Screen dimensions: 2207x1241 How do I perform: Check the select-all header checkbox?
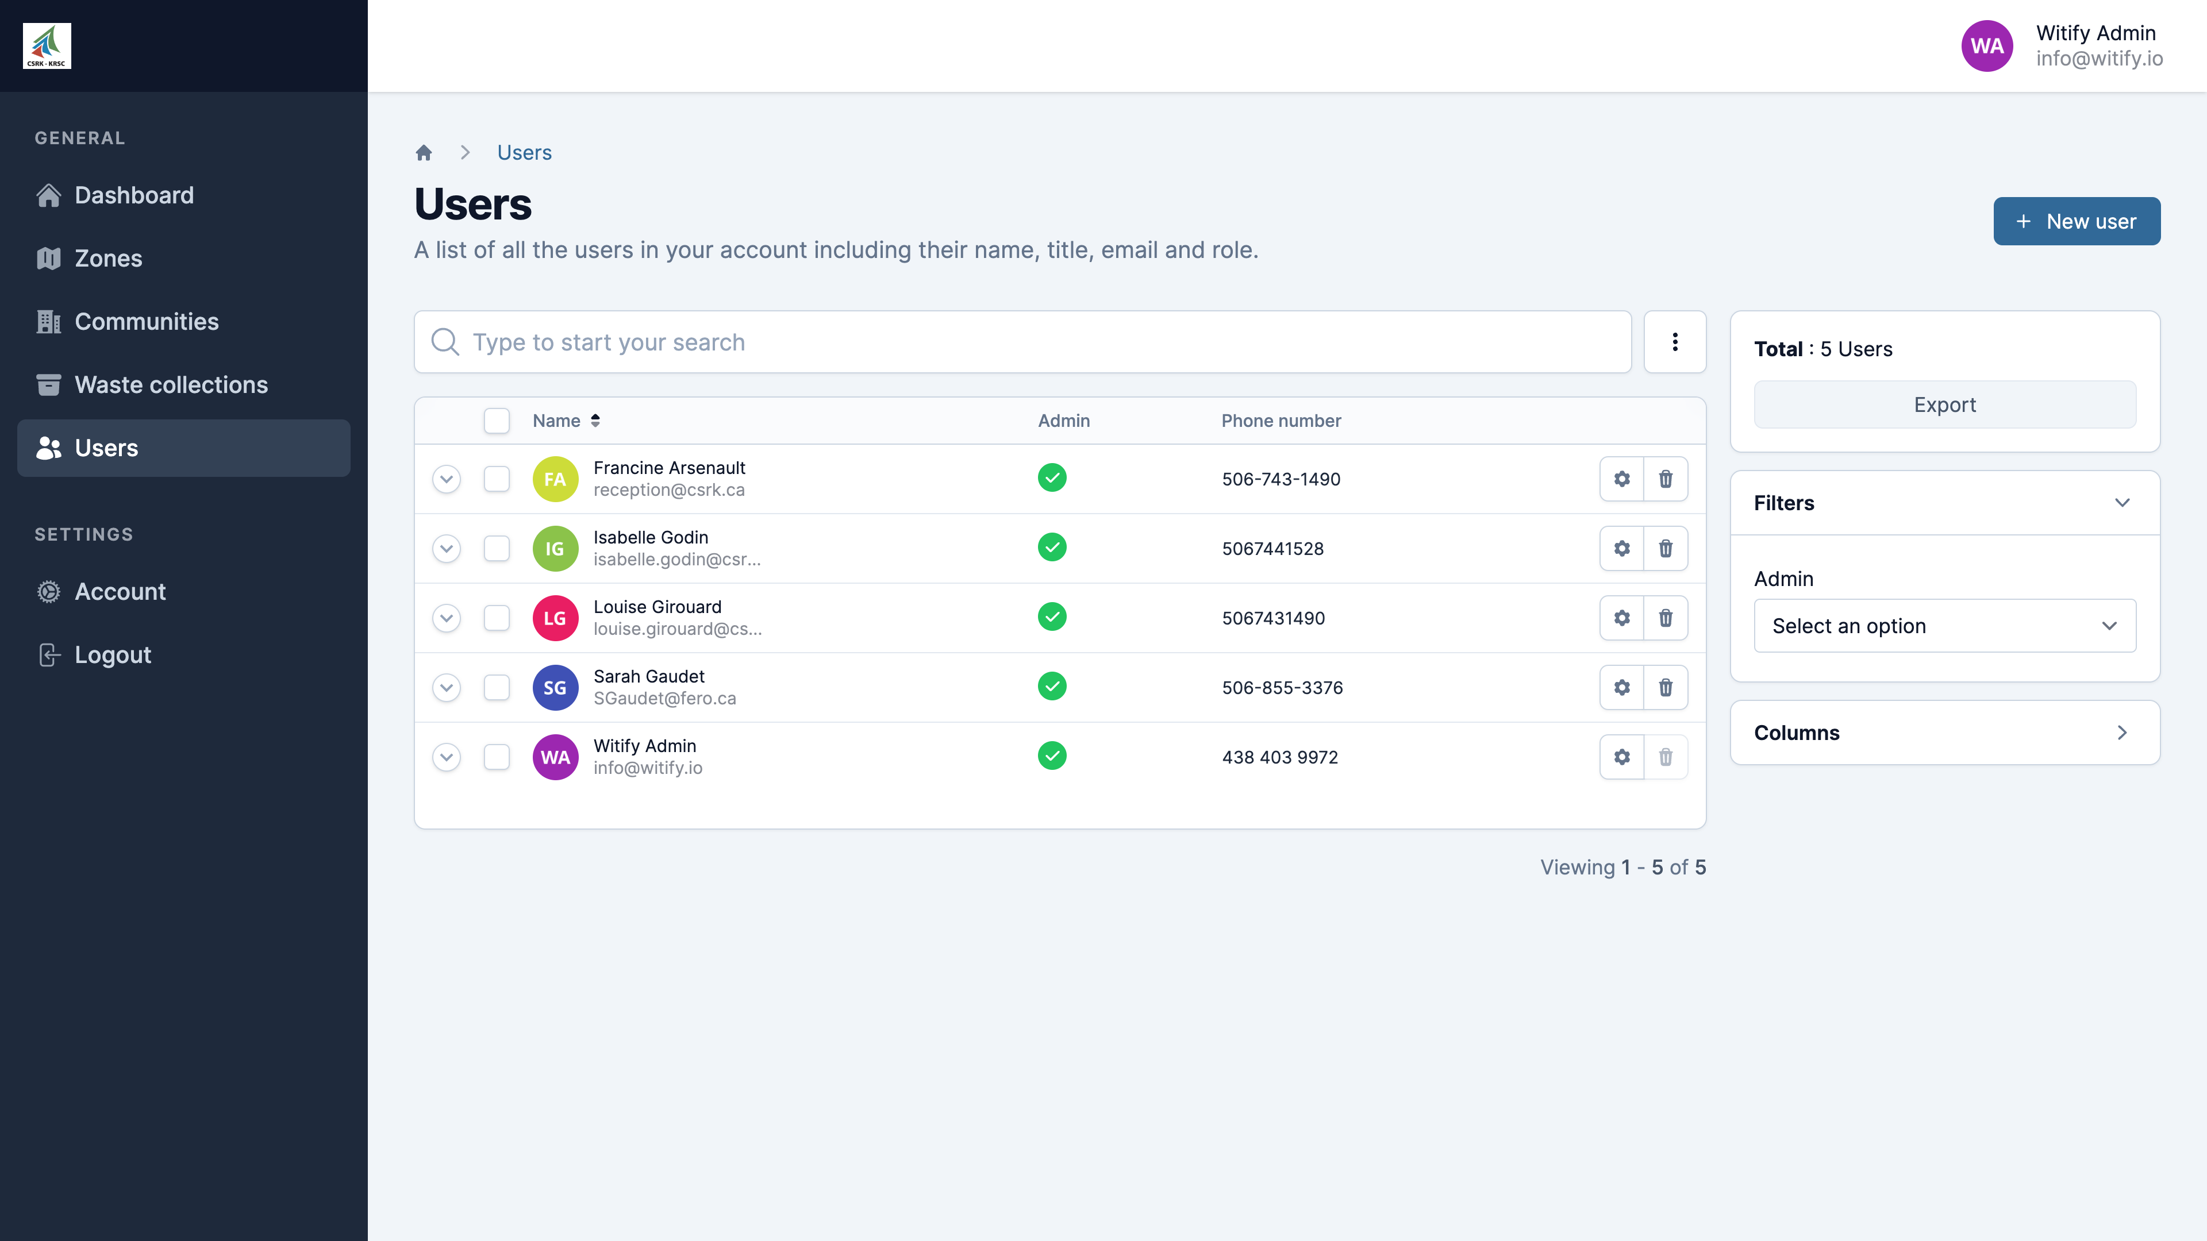(496, 421)
